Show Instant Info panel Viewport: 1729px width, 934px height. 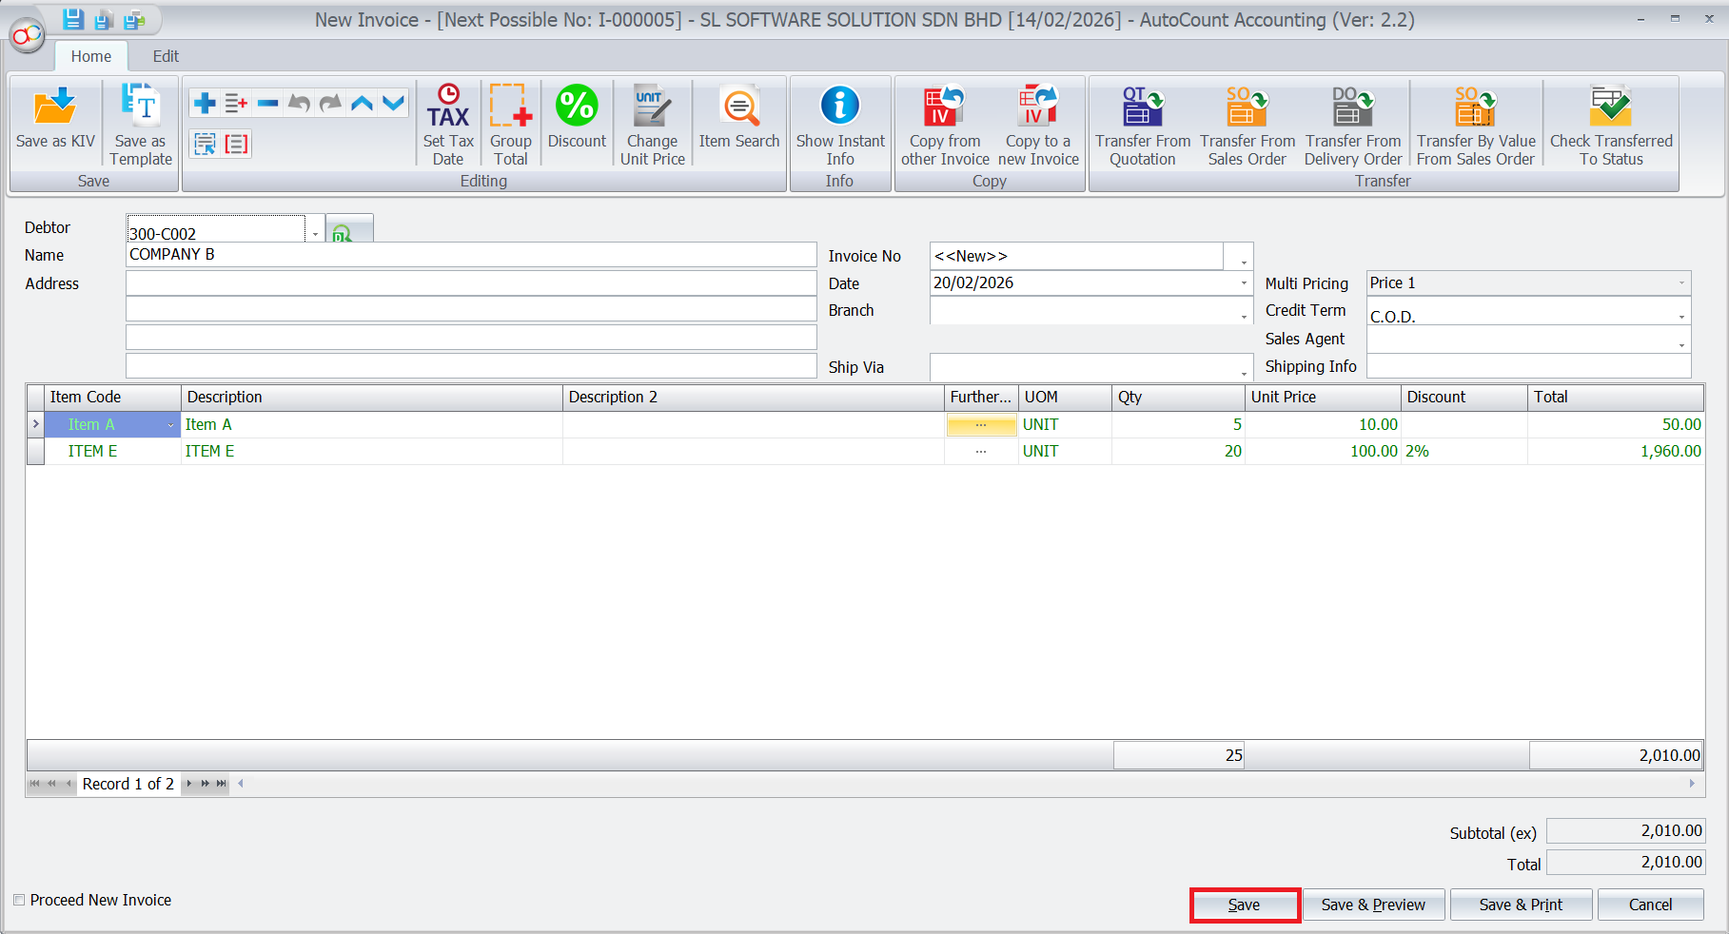[x=840, y=107]
